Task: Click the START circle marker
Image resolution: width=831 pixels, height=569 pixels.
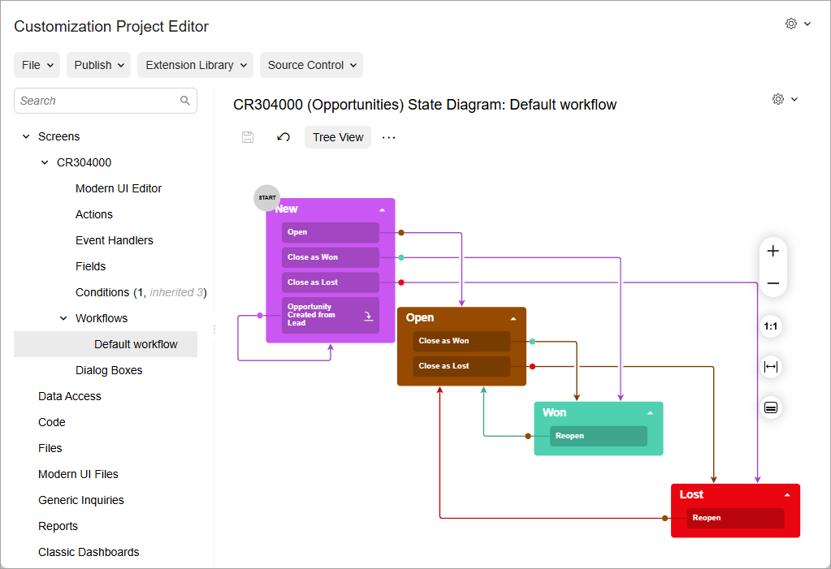Action: tap(267, 197)
